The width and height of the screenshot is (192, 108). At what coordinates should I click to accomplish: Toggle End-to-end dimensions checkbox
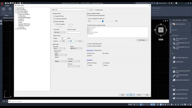88,53
